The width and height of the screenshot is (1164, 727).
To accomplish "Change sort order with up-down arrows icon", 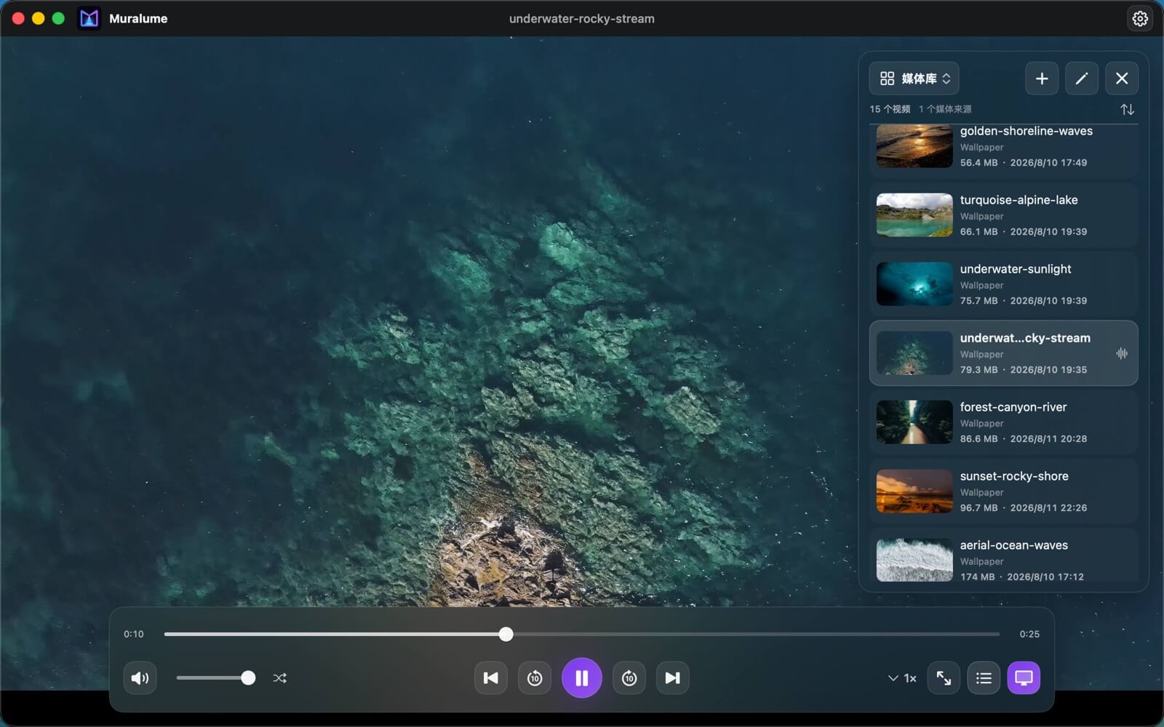I will click(1127, 109).
